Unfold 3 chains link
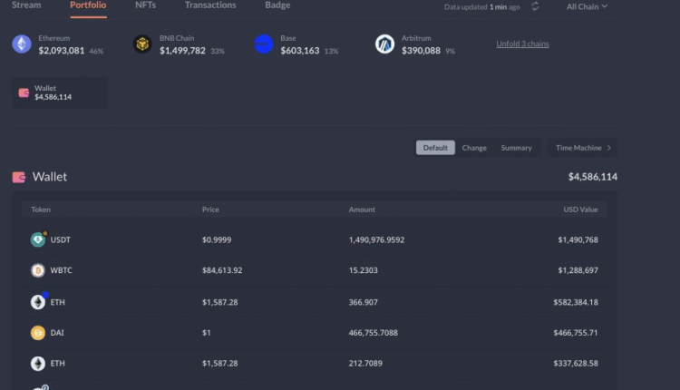 (x=522, y=44)
